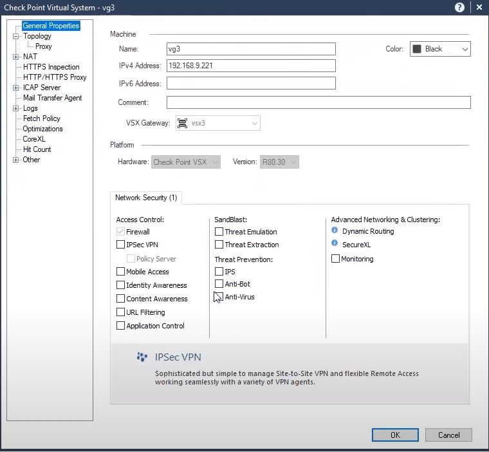
Task: Enable the Content Awareness checkbox
Action: coord(120,298)
